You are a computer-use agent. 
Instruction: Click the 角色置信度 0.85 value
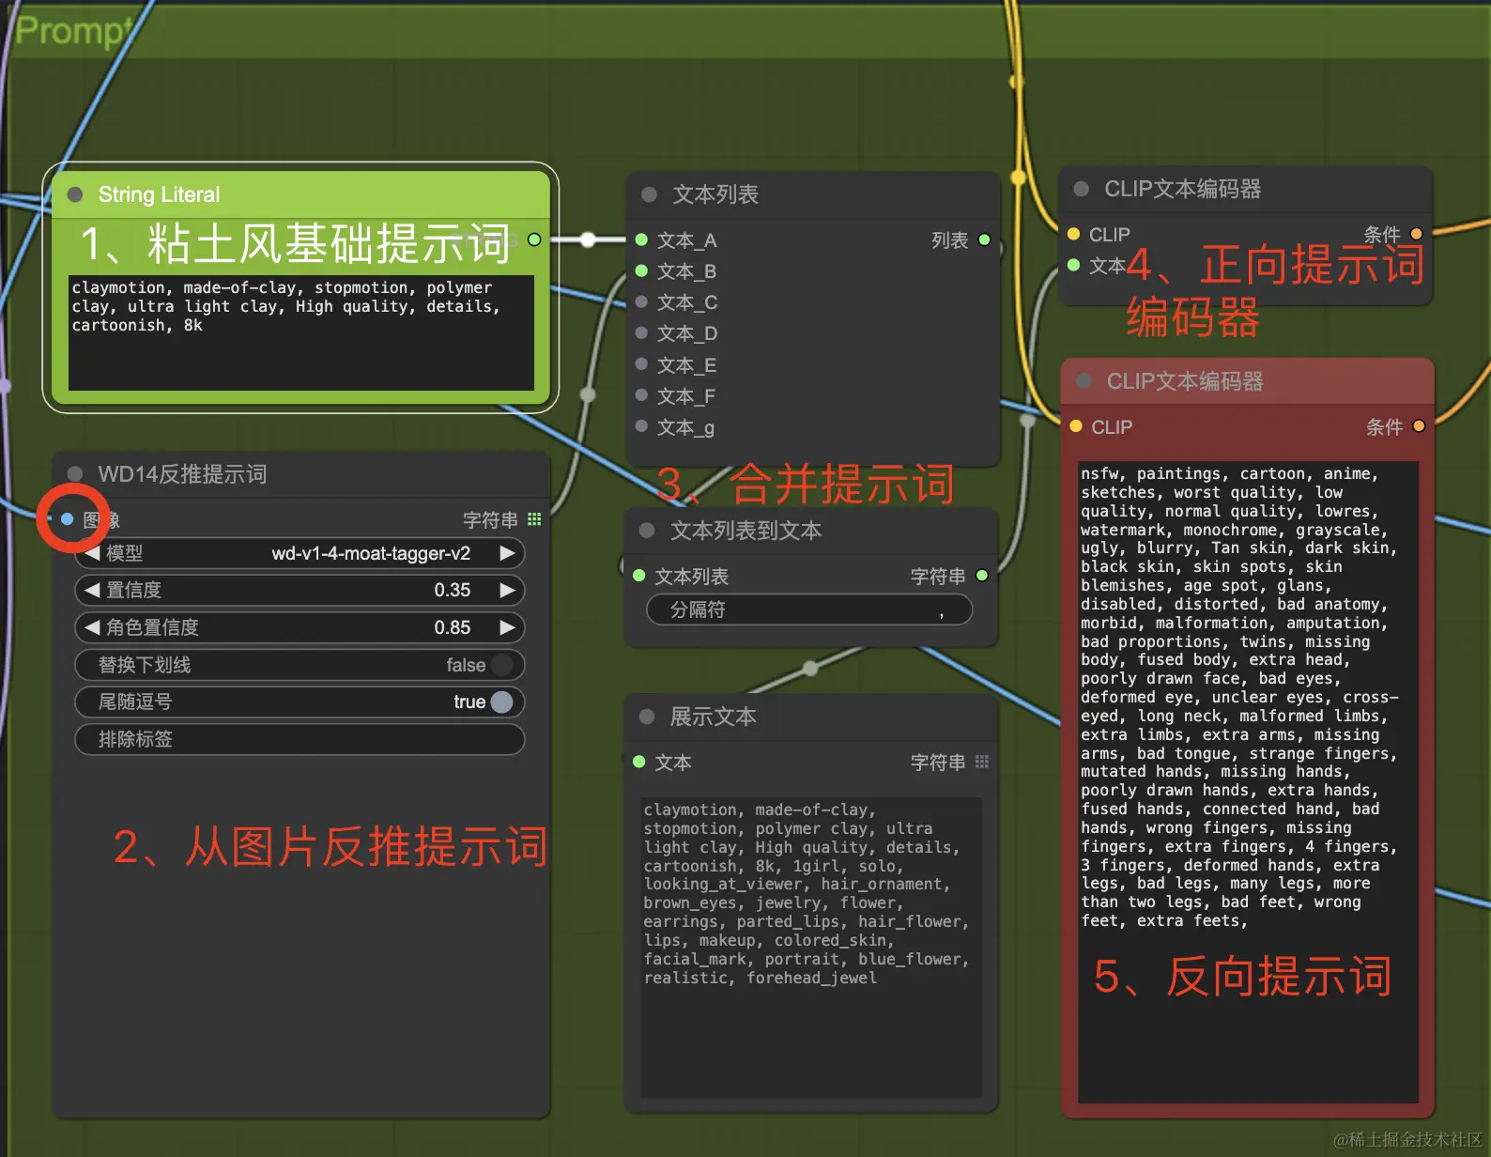(452, 627)
